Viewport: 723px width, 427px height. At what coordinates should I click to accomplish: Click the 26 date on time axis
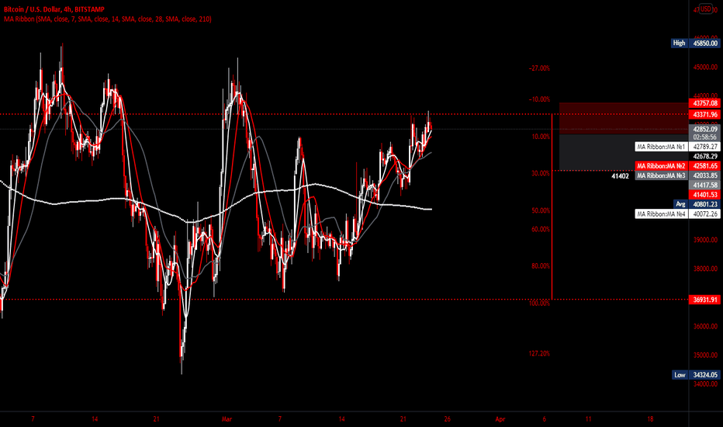448,419
